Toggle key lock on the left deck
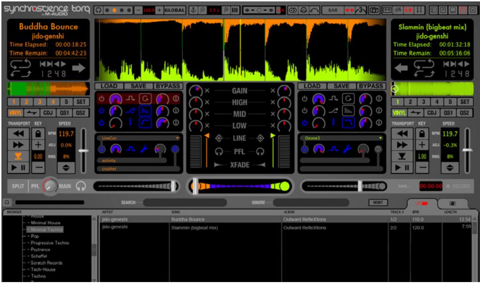Image resolution: width=480 pixels, height=283 pixels. (38, 134)
